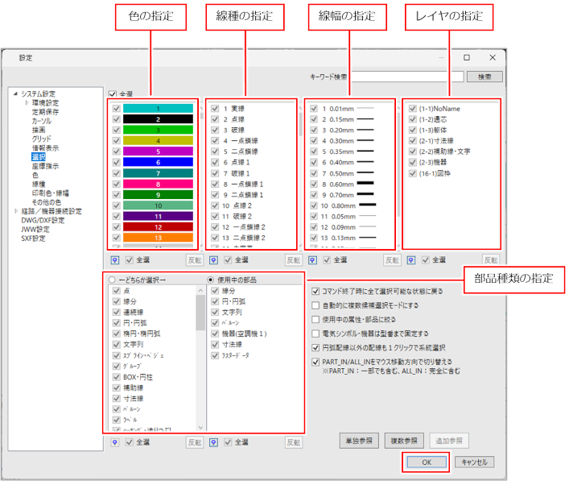Viewport: 569px width, 481px height.
Task: Click the pin icon below the 使用中の部品 list
Action: (214, 442)
